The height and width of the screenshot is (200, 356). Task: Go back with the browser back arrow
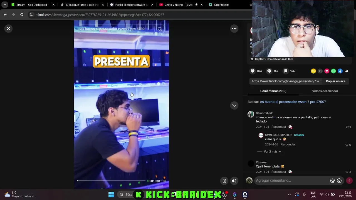[5, 15]
